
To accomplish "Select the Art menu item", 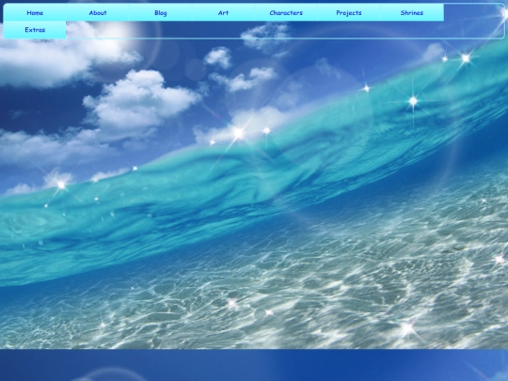I will pyautogui.click(x=223, y=12).
